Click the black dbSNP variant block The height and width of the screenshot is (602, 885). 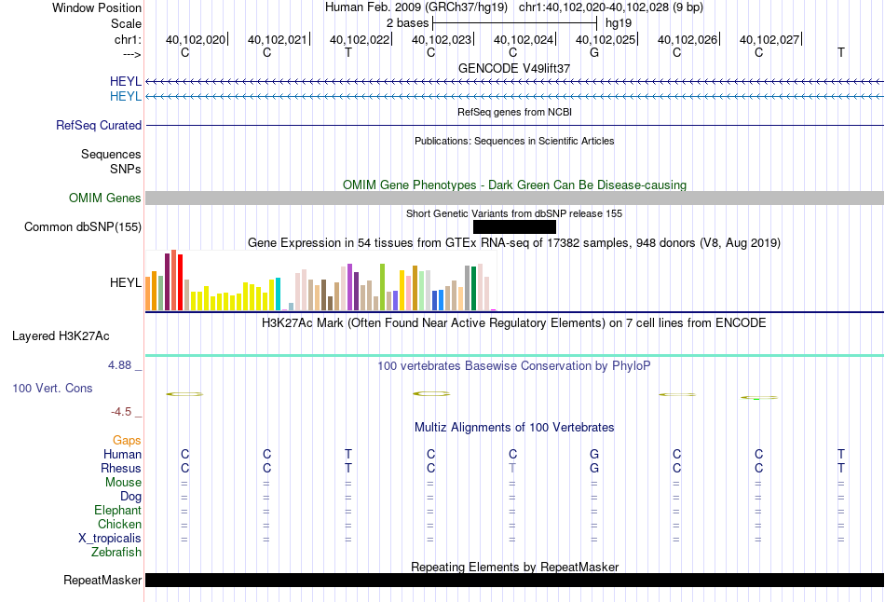click(x=514, y=227)
